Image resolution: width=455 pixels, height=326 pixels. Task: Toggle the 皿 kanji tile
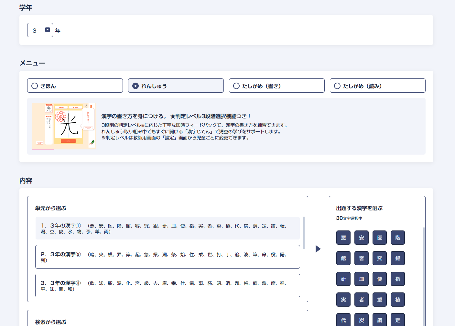[x=362, y=279]
